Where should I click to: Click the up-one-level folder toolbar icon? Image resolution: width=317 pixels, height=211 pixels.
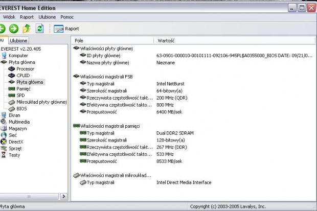[x=26, y=29]
